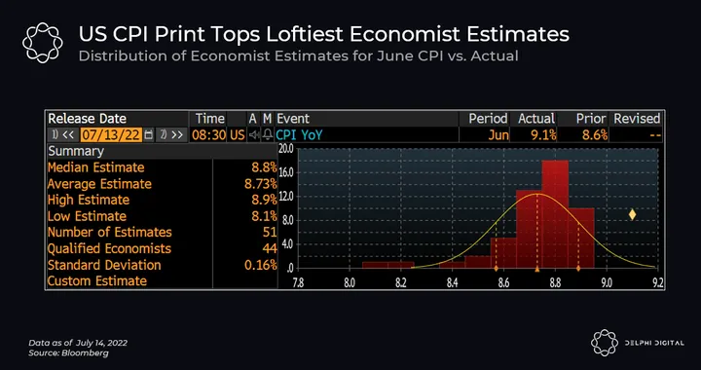The width and height of the screenshot is (701, 370).
Task: Go to previous release date arrow
Action: tap(63, 134)
